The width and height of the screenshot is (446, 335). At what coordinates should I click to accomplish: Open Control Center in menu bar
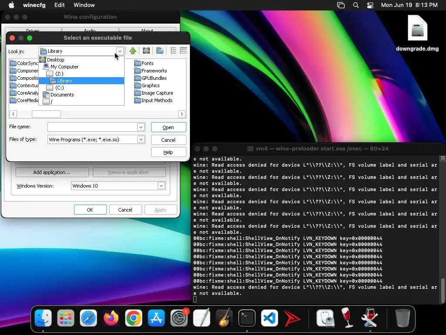[370, 5]
